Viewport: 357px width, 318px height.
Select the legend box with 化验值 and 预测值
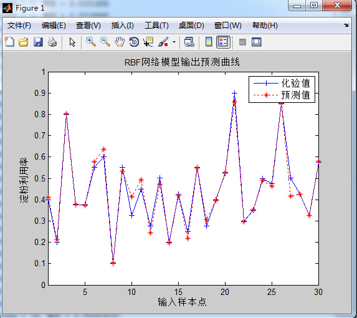click(x=282, y=89)
